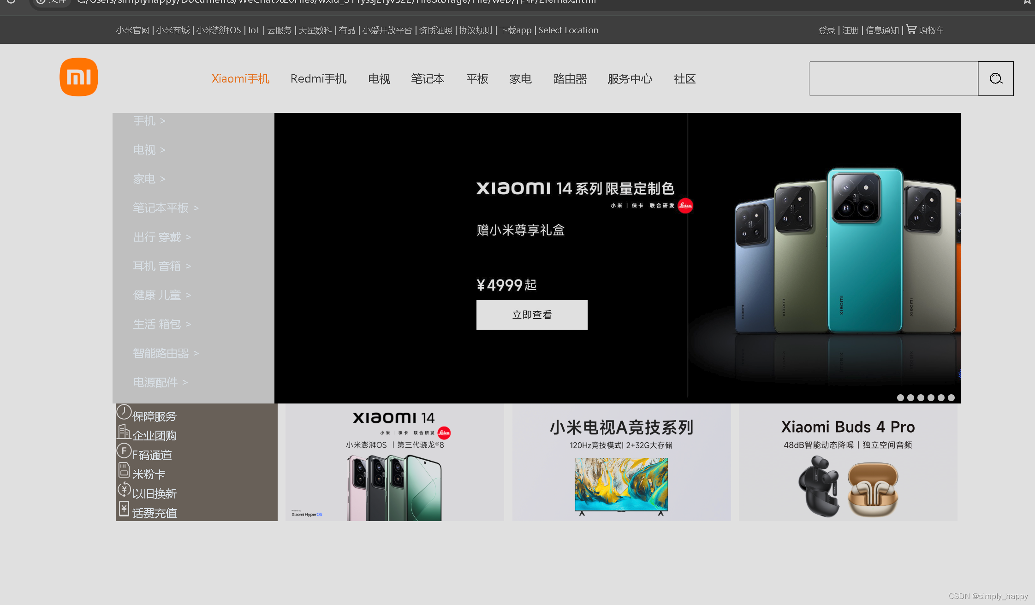The height and width of the screenshot is (605, 1035).
Task: Select the last carousel pagination dot
Action: point(951,397)
